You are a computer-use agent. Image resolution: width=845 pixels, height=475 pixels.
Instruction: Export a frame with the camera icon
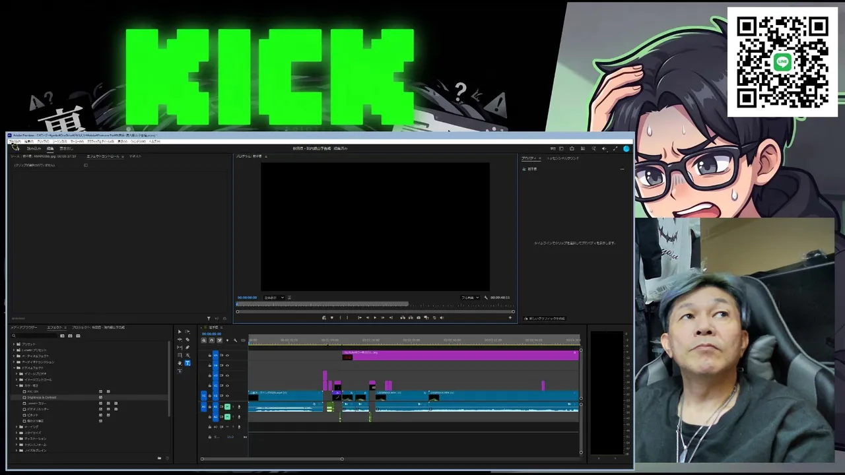point(419,318)
